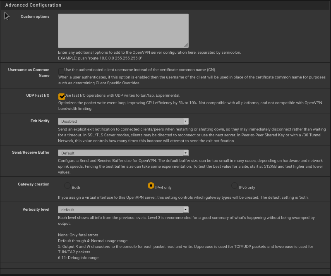Screen dimensions: 331x276
Task: Uncheck the UDP Fast I/O checkbox
Action: (62, 96)
